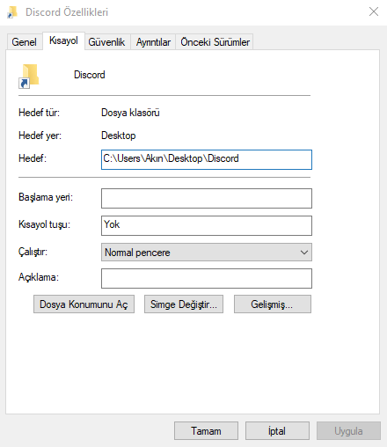This screenshot has height=447, width=387.
Task: Click into the Hedef path field
Action: (207, 159)
